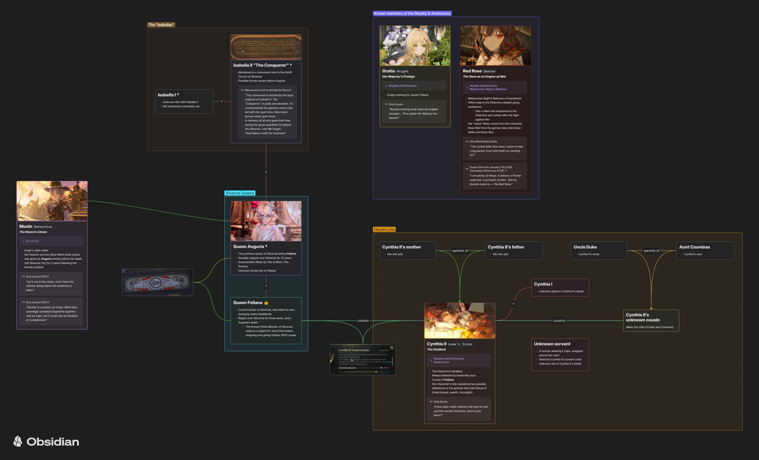Select the Cynthia II's mother card

click(x=408, y=251)
